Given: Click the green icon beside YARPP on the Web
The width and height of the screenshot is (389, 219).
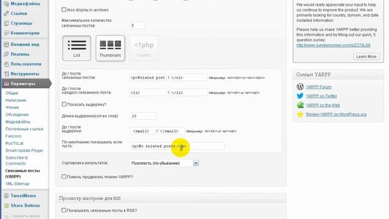Looking at the screenshot, I should pyautogui.click(x=300, y=105).
